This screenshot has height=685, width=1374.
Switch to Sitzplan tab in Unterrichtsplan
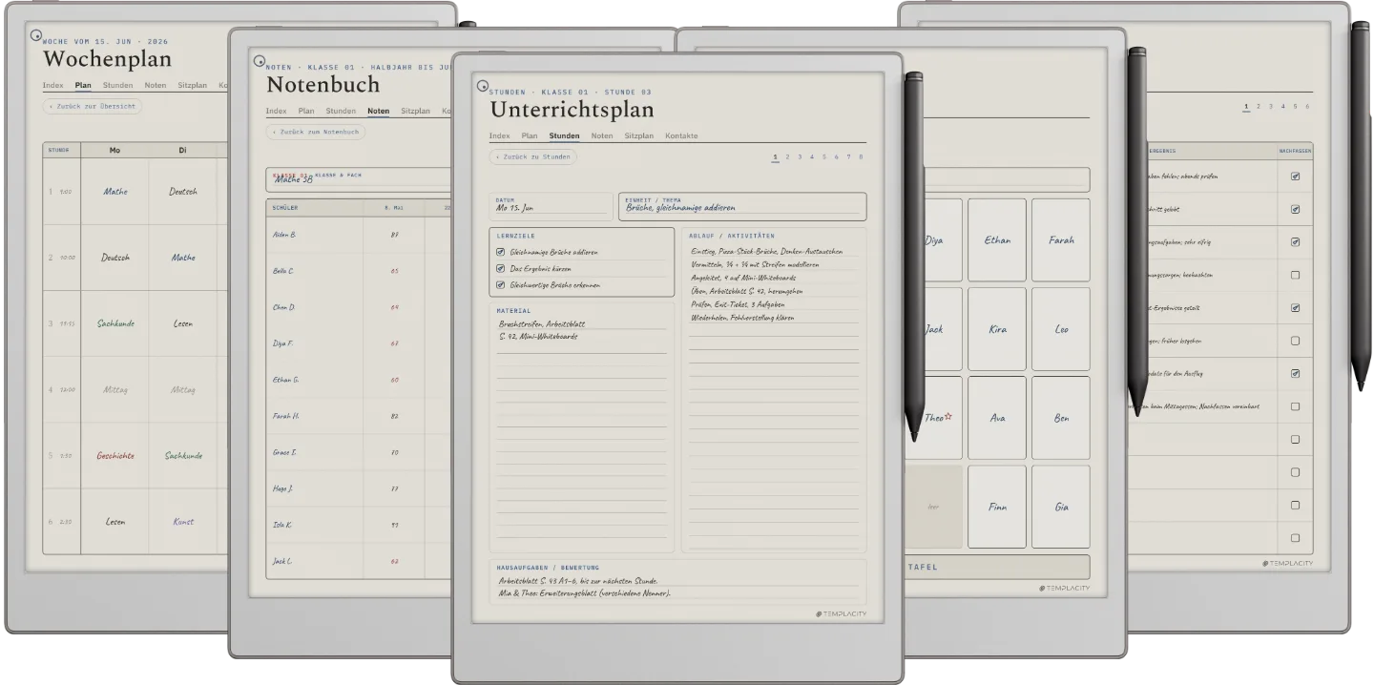[638, 135]
